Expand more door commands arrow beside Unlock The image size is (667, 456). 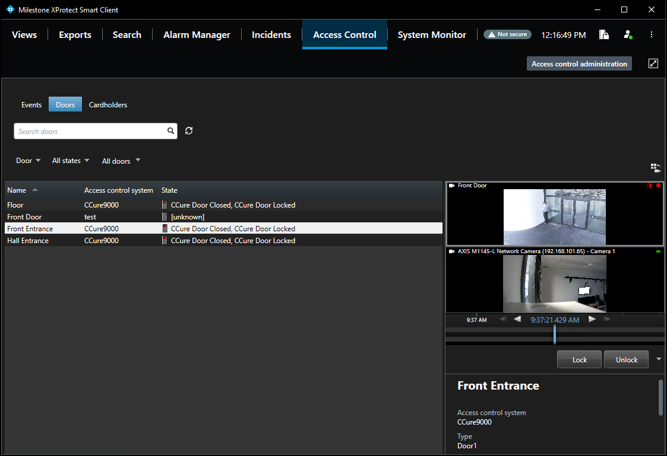[658, 359]
